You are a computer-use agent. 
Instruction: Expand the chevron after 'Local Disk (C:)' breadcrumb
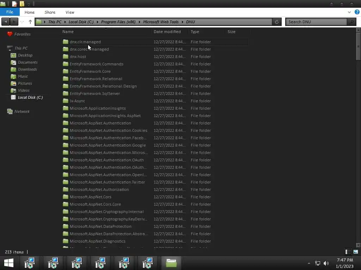click(x=97, y=22)
